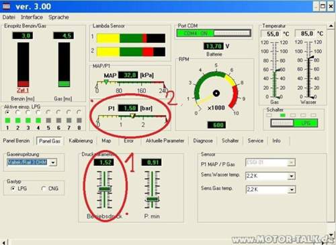Click the application icon in title bar
Viewport: 336px width, 245px height.
pos(7,6)
